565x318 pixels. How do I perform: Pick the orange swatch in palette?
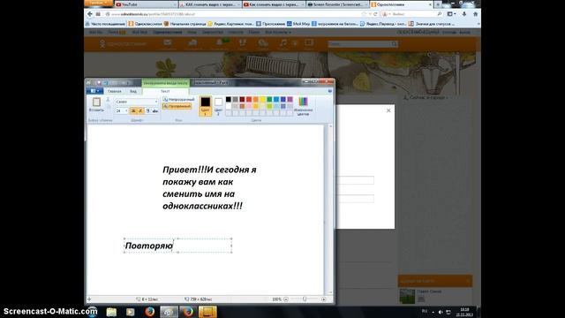[x=256, y=100]
